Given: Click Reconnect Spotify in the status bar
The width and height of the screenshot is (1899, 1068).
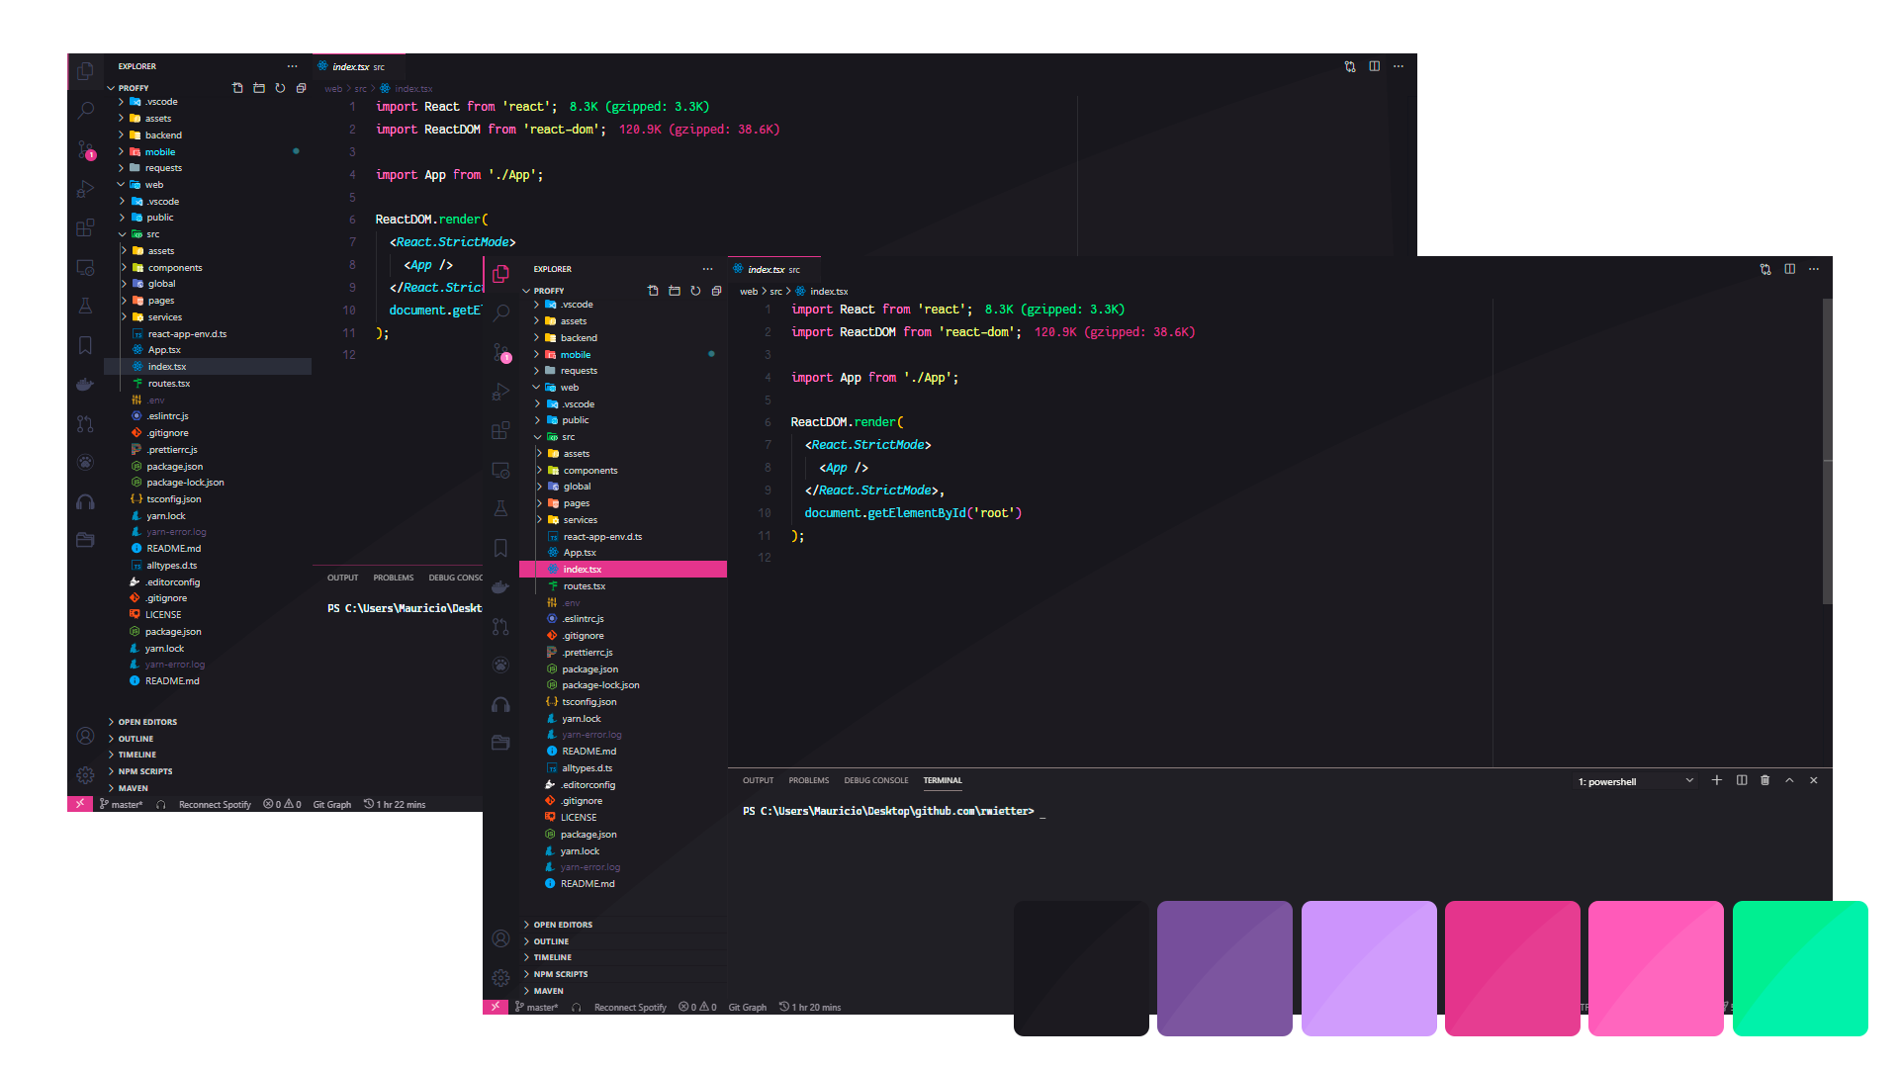Looking at the screenshot, I should click(x=630, y=1007).
